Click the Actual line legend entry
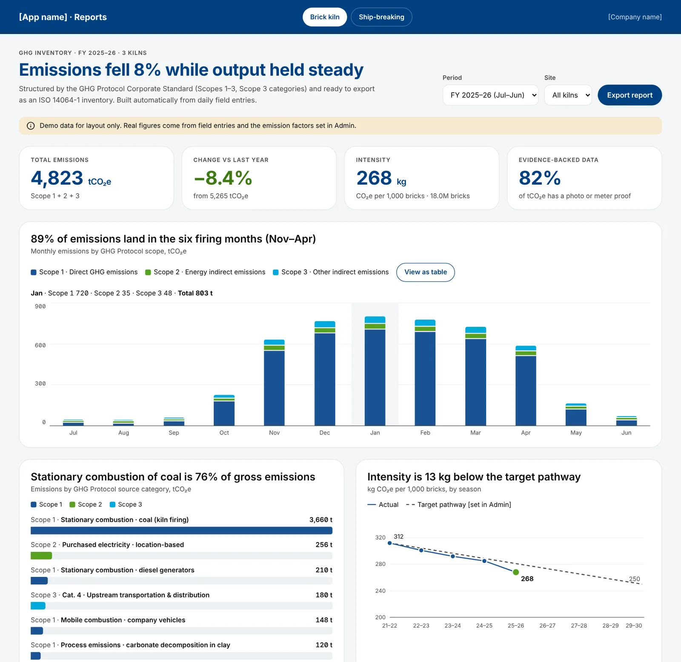The image size is (681, 662). (x=383, y=505)
